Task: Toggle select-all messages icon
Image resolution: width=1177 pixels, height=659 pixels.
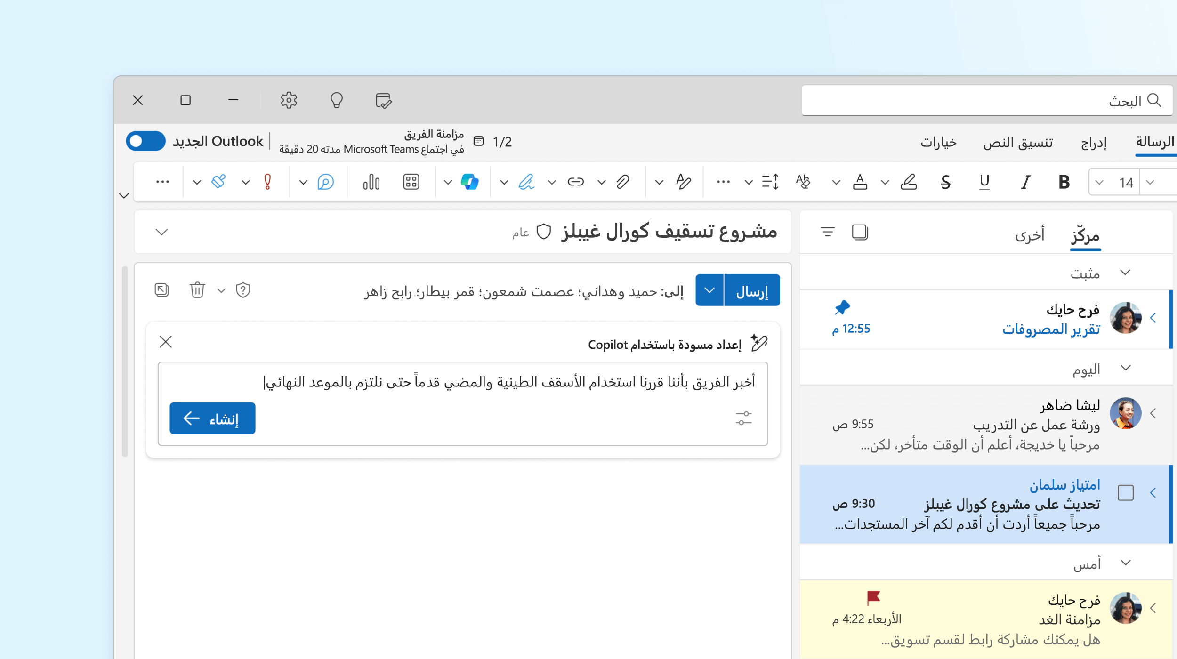Action: click(860, 232)
